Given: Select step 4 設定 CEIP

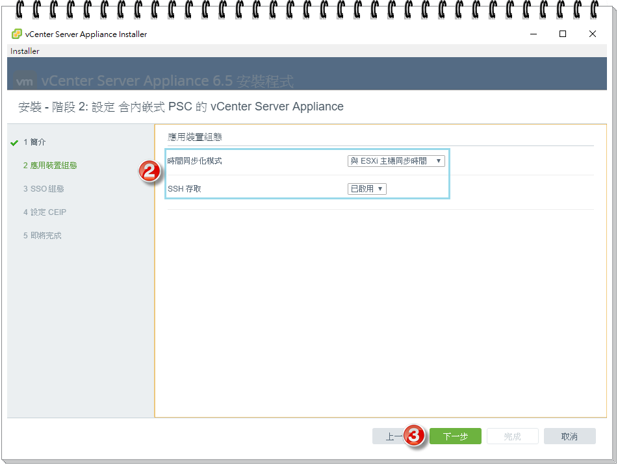Looking at the screenshot, I should tap(45, 212).
